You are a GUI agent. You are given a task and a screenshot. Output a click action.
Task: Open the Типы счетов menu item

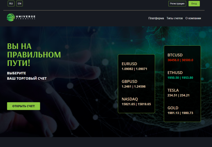(174, 18)
